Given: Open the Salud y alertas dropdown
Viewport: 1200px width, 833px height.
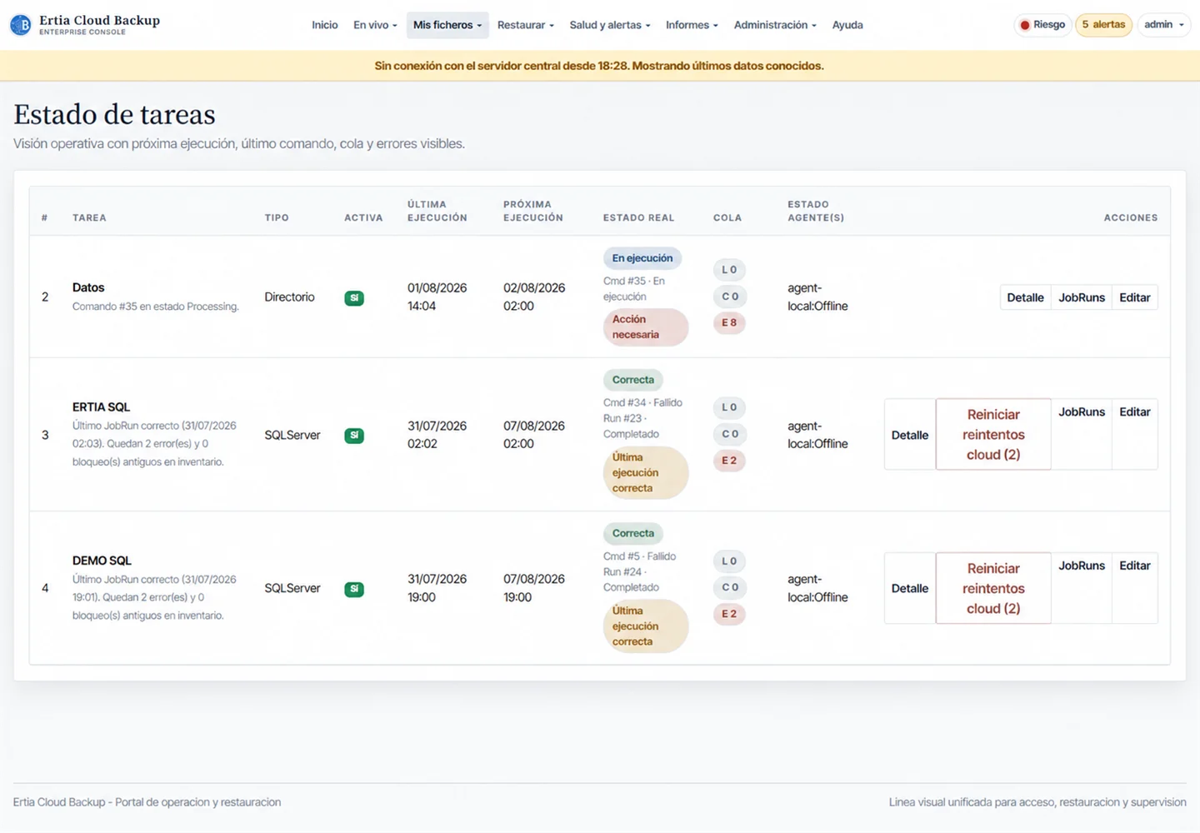Looking at the screenshot, I should point(610,25).
